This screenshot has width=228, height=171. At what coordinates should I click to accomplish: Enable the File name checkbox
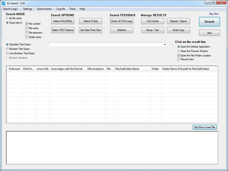27,28
